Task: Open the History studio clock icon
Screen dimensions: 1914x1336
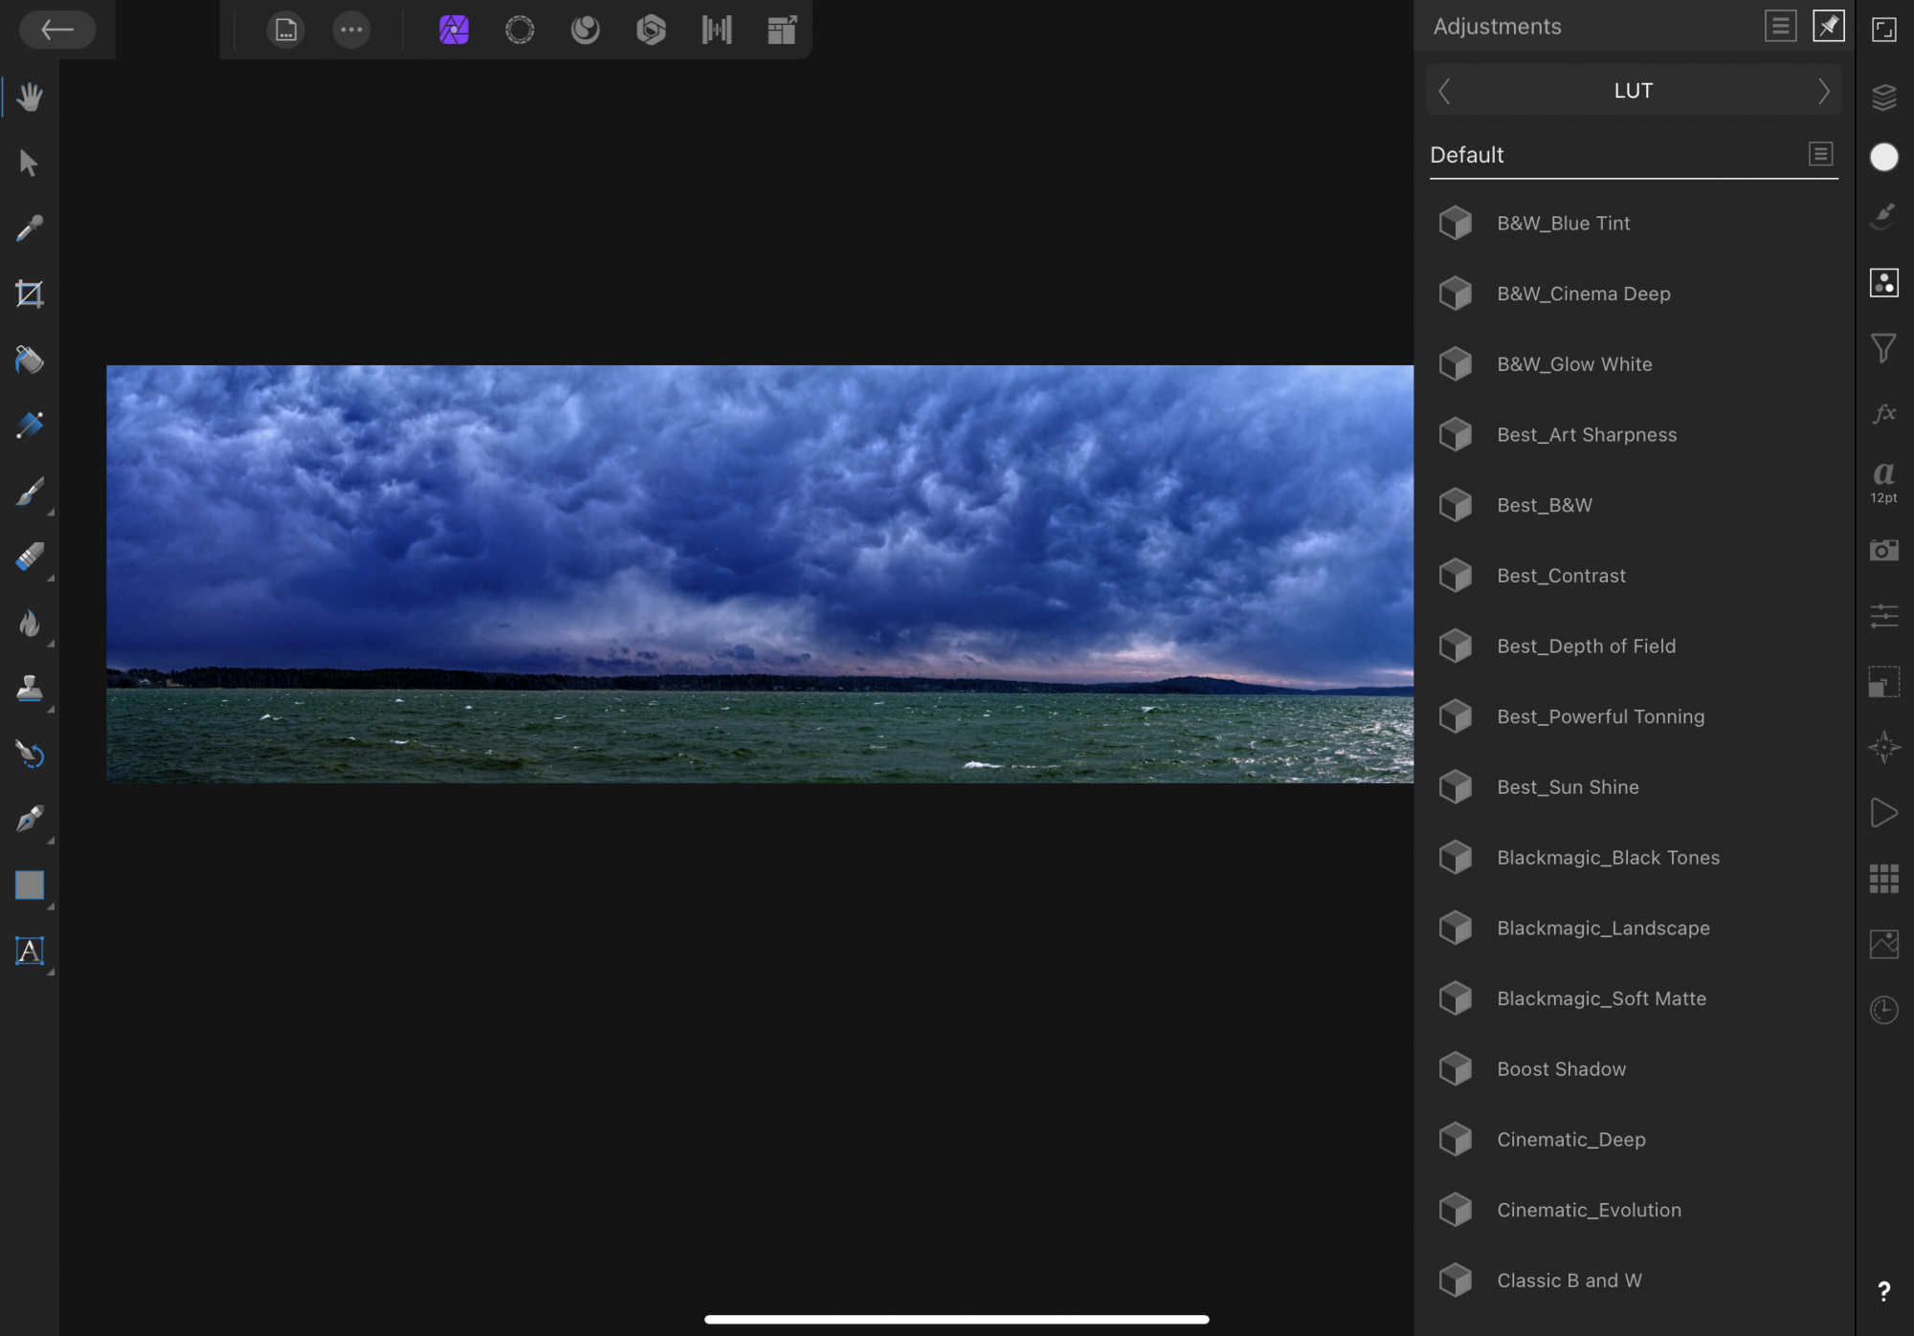Action: click(x=1883, y=1010)
